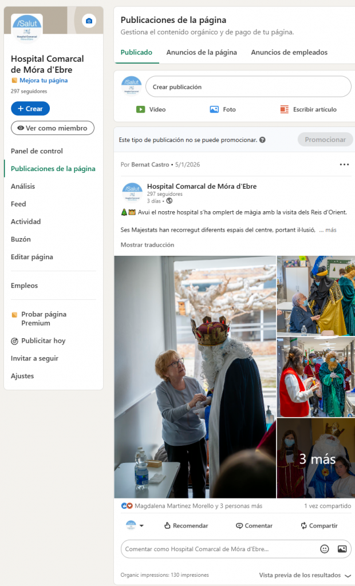Screen dimensions: 355x586
Task: Click the Compartir button on post
Action: [319, 525]
